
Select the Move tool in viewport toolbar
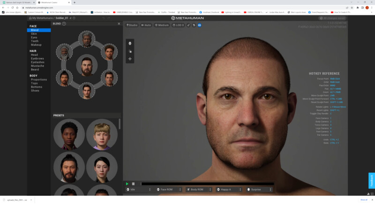coord(130,59)
